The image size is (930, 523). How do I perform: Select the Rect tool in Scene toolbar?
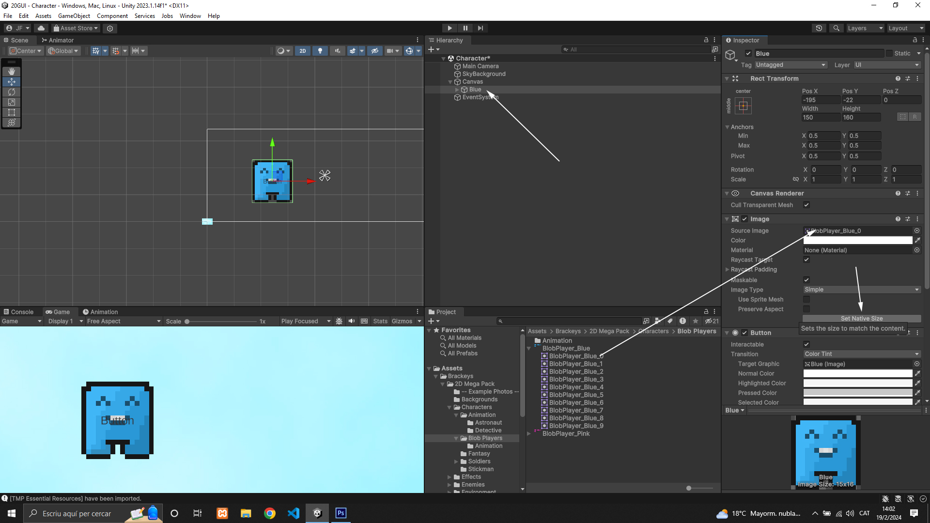[x=12, y=112]
